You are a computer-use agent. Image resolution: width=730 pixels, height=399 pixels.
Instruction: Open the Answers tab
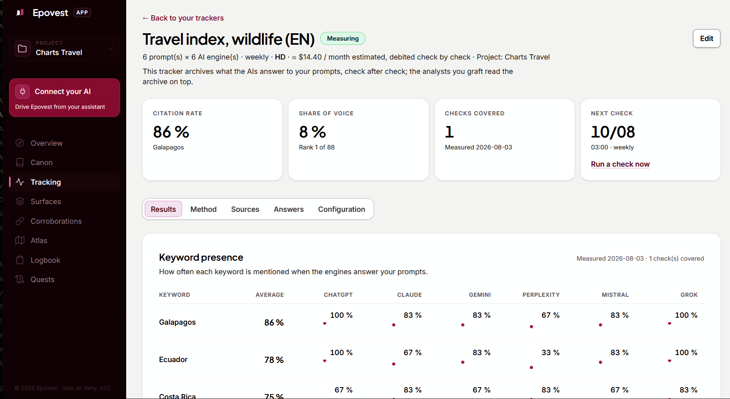pos(289,209)
